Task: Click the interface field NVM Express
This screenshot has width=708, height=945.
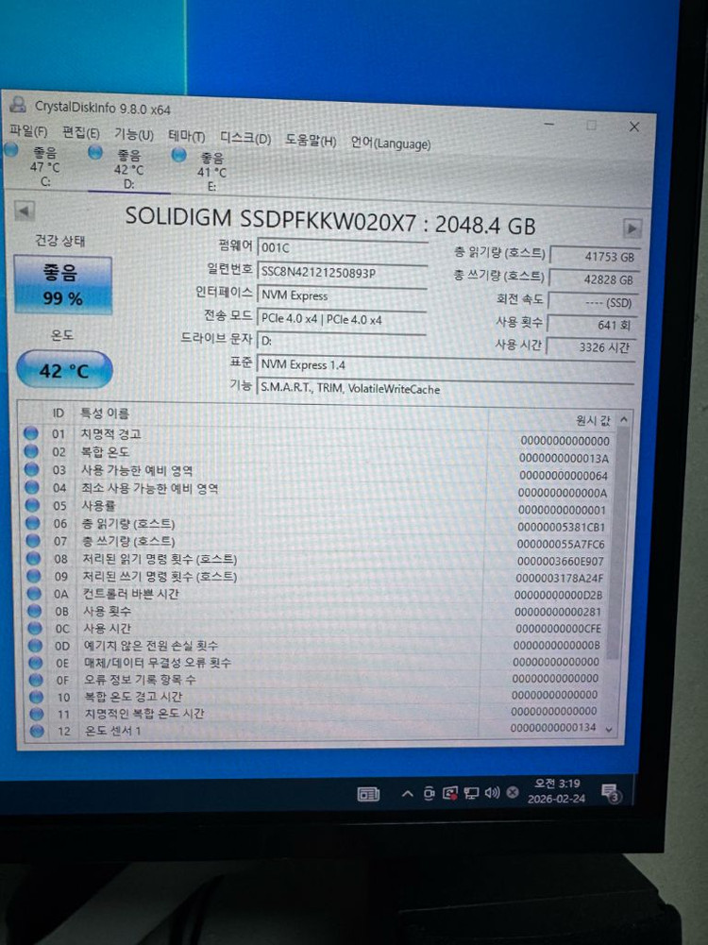Action: click(343, 295)
